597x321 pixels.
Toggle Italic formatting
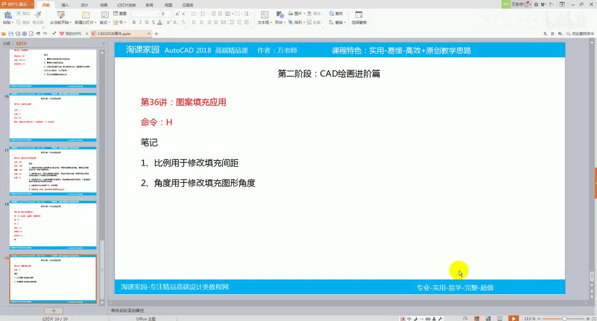(140, 22)
